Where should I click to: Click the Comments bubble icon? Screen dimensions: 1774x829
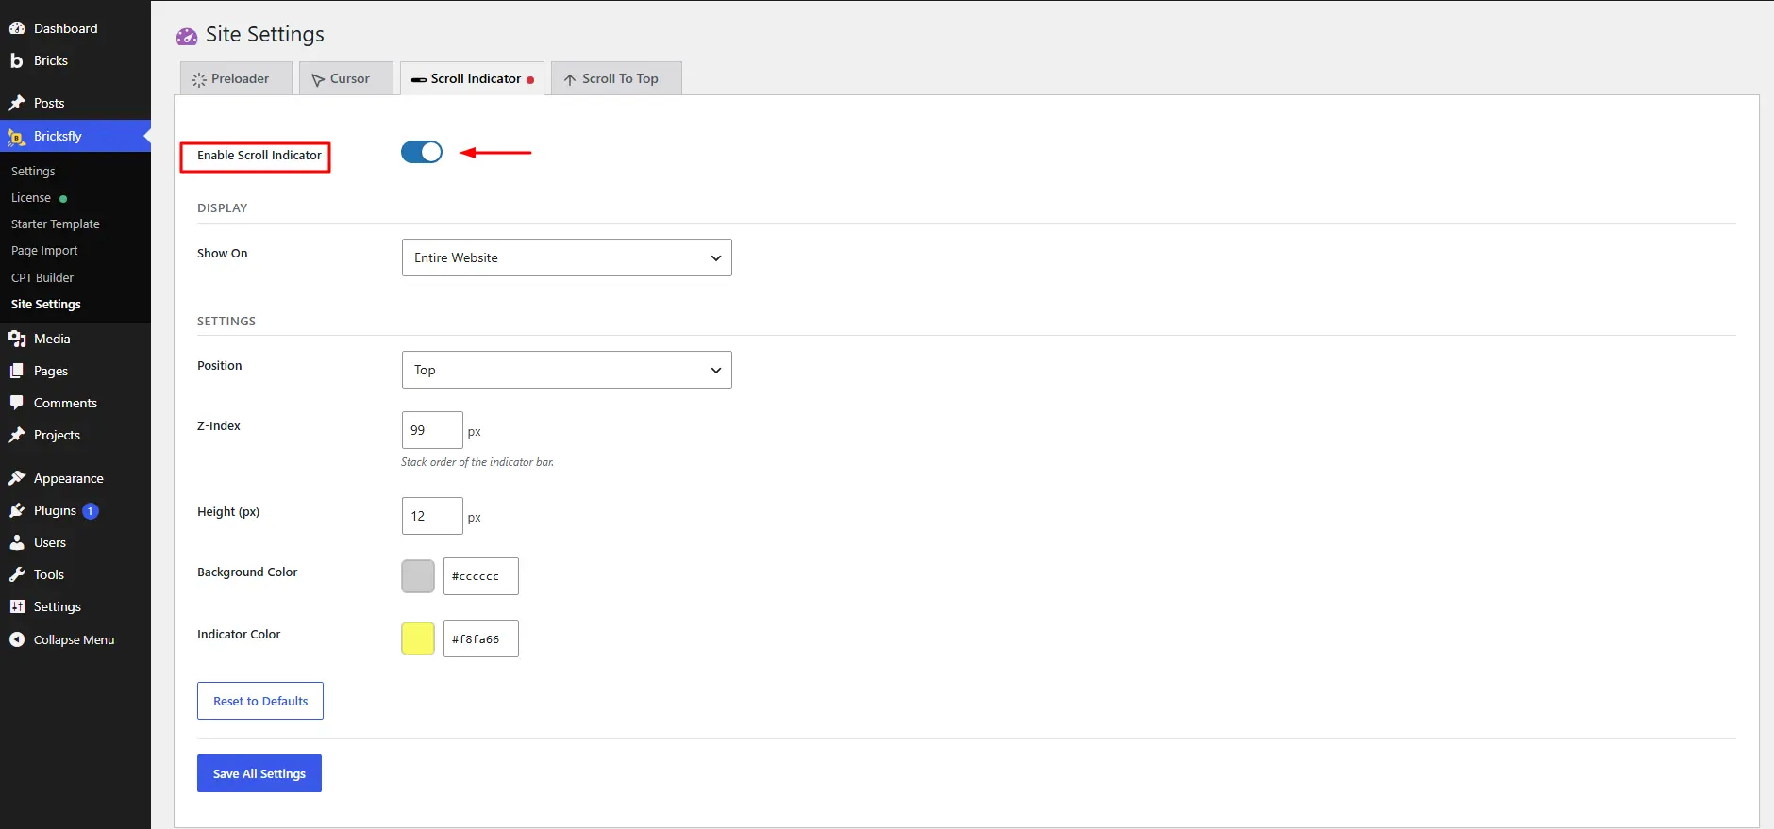(x=17, y=403)
